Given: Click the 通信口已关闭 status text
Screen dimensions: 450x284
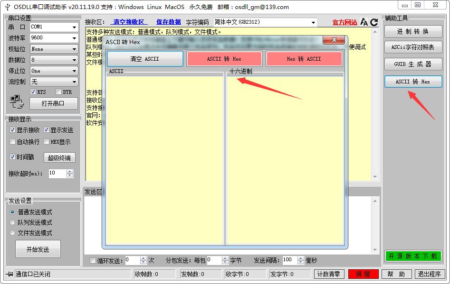Looking at the screenshot, I should click(33, 274).
